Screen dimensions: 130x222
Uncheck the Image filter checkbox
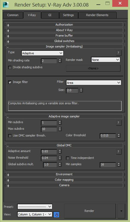tap(10, 82)
